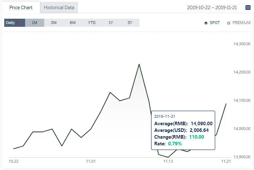The height and width of the screenshot is (170, 254).
Task: Click the 14,200.00 y-axis label
Action: 242,72
